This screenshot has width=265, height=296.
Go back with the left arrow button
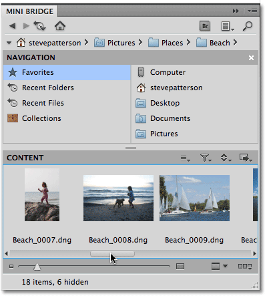tap(13, 26)
